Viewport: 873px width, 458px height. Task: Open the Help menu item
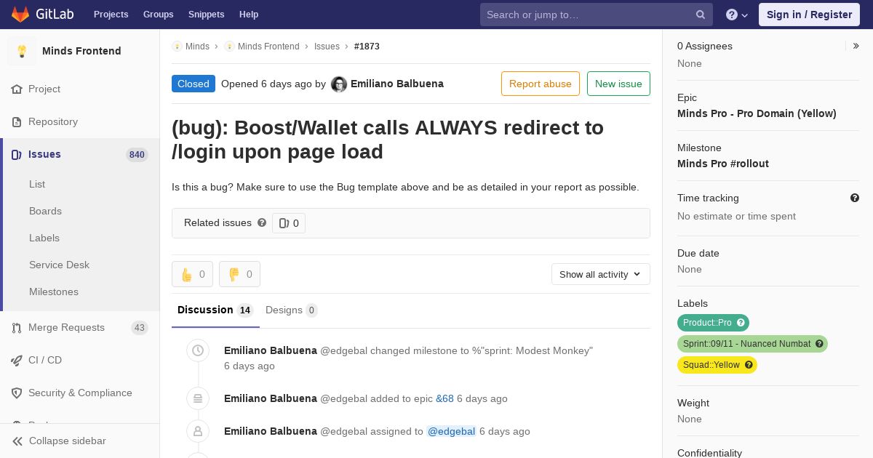point(249,15)
